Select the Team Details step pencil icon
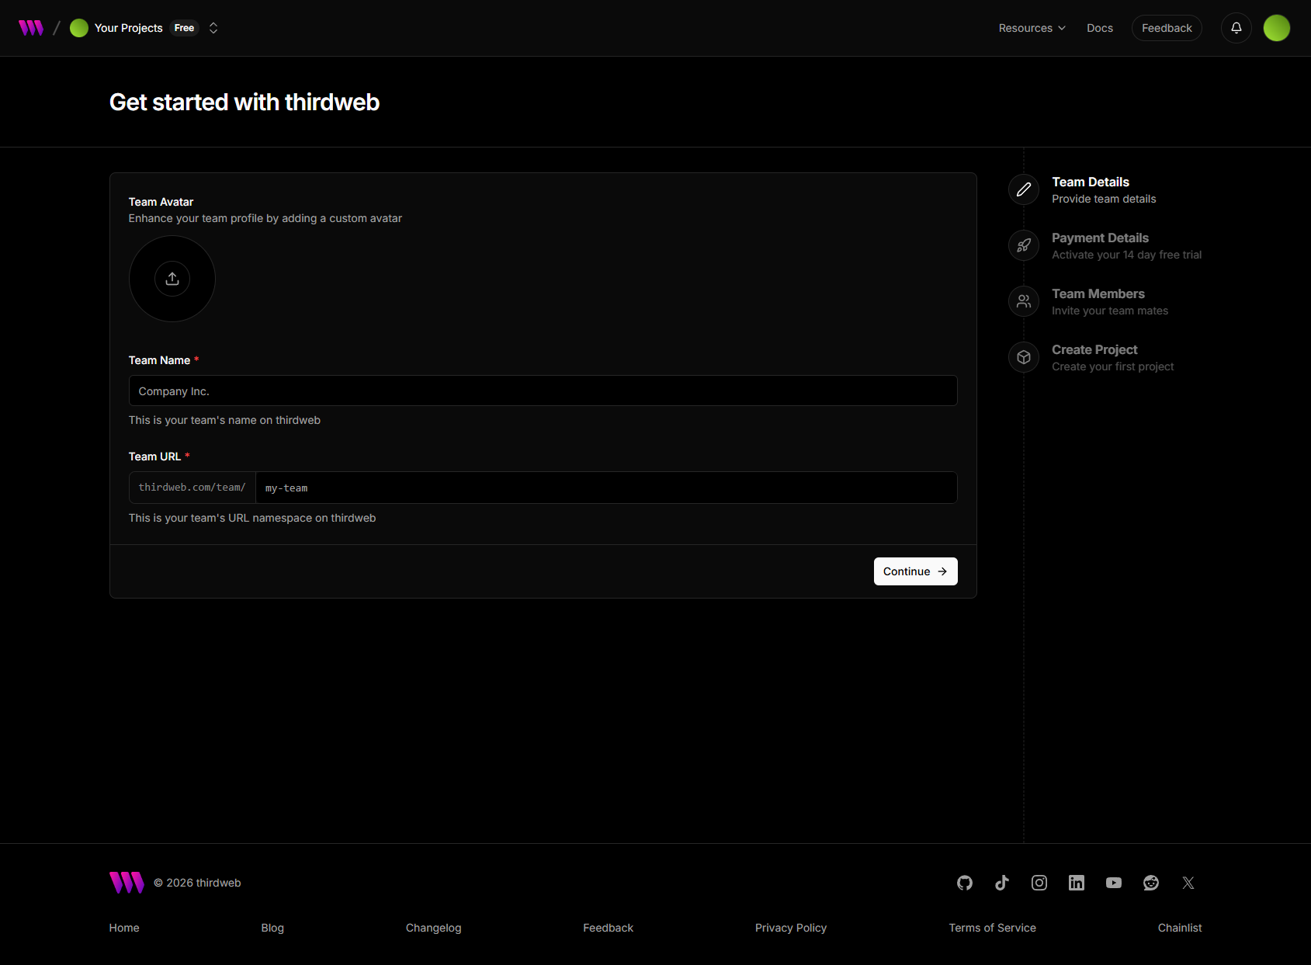 tap(1024, 189)
